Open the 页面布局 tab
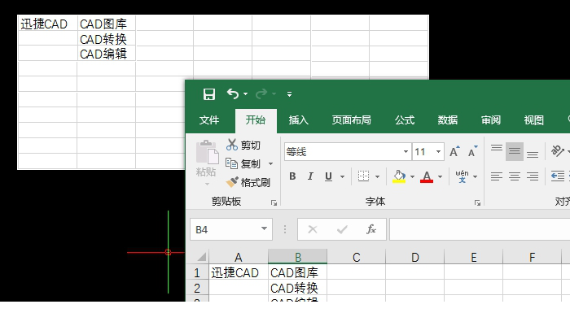The width and height of the screenshot is (570, 313). (x=351, y=120)
